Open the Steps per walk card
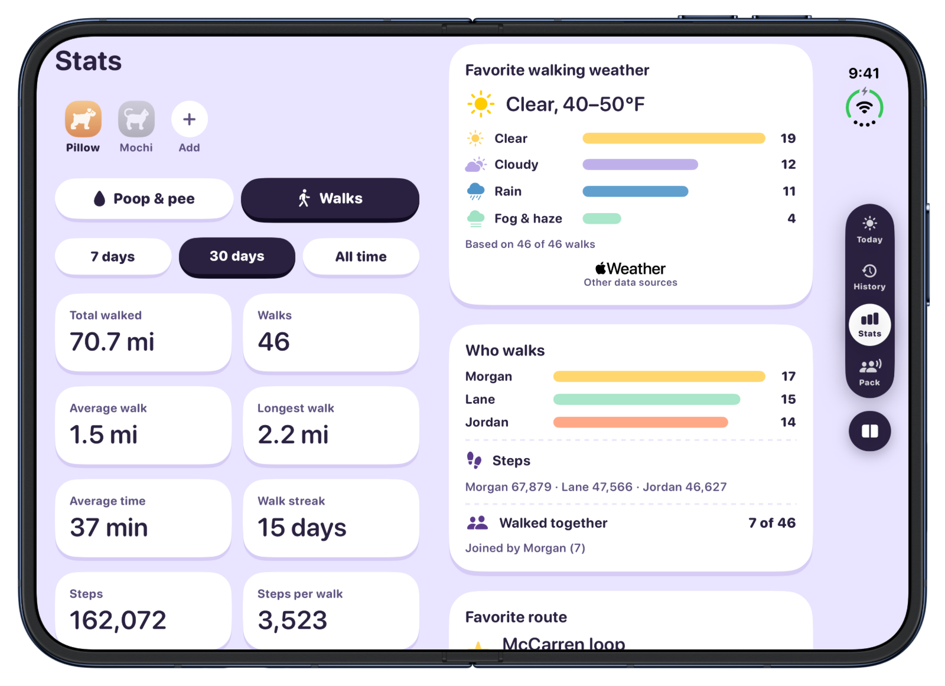Screen dimensions: 945x686 pos(331,610)
